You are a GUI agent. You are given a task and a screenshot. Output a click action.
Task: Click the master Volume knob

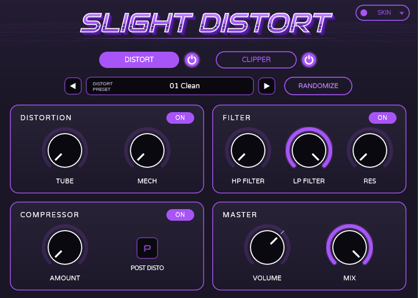coord(267,247)
